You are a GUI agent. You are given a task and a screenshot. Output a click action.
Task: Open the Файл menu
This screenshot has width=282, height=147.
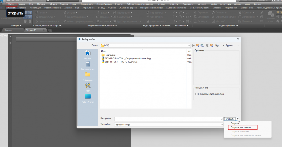pos(11,4)
